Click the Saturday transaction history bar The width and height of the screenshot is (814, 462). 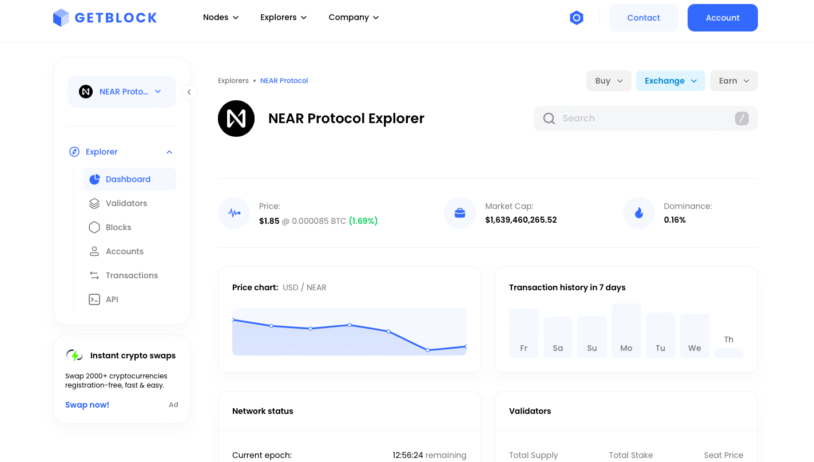click(558, 337)
